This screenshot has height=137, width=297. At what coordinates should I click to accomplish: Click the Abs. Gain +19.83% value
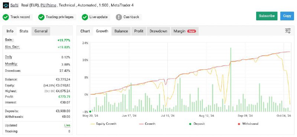(64, 47)
